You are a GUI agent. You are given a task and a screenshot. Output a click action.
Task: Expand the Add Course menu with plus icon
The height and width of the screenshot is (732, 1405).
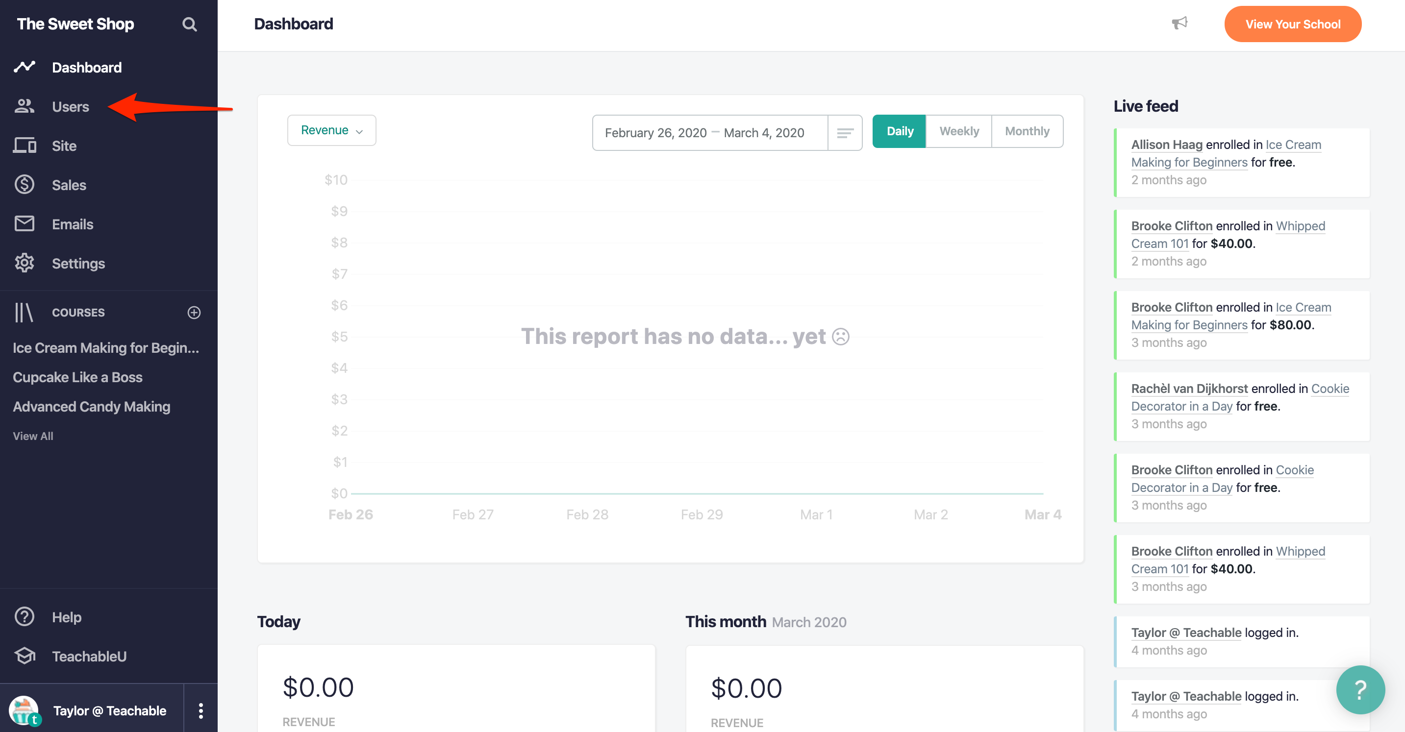[194, 312]
